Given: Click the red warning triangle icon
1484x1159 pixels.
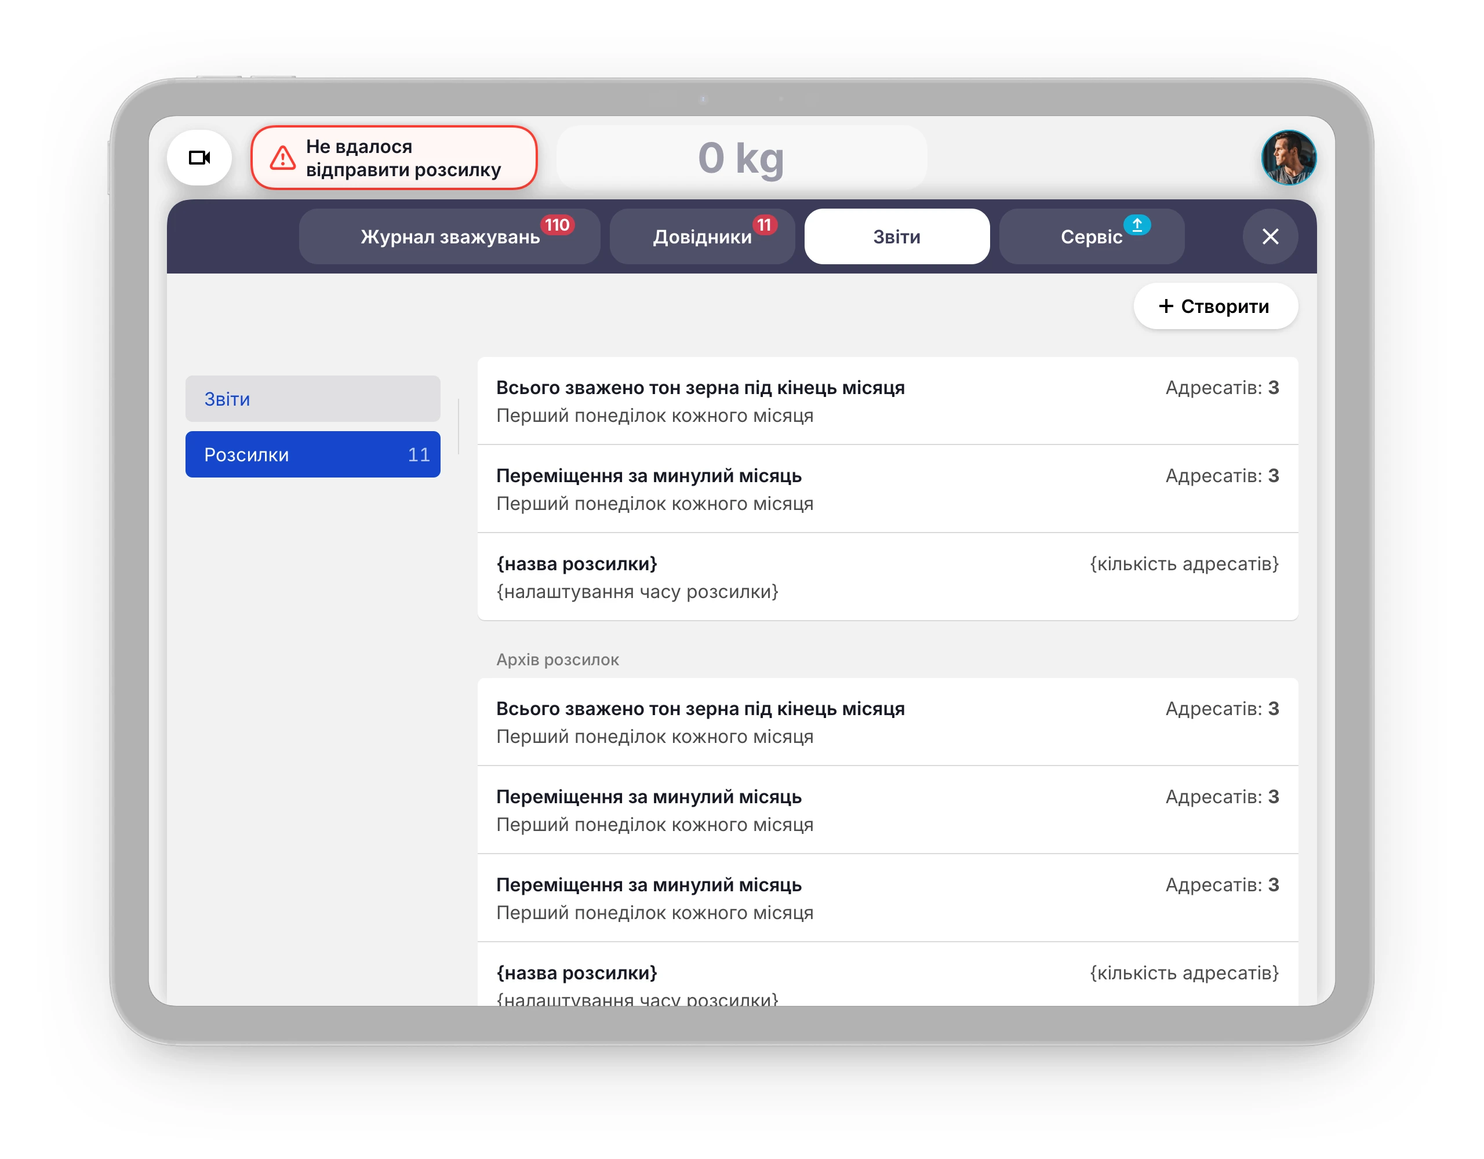Looking at the screenshot, I should [x=283, y=158].
